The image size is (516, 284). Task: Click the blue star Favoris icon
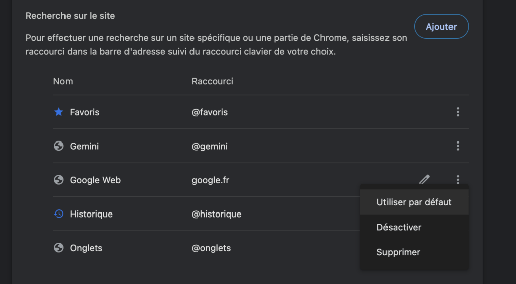click(x=59, y=112)
